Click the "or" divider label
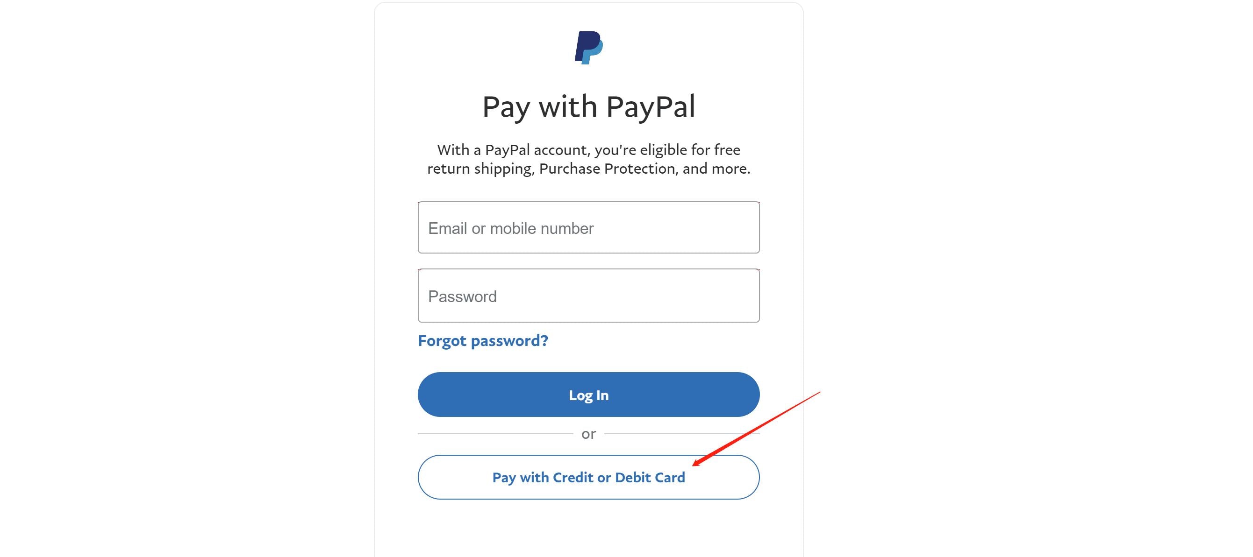Screen dimensions: 1253x557 tap(588, 434)
